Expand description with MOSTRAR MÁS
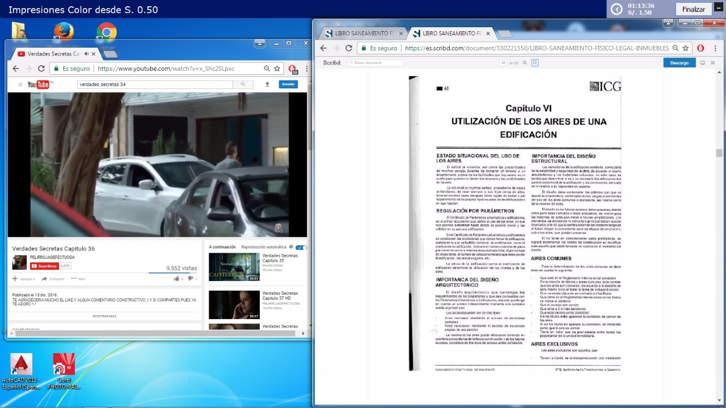Viewport: 726px width, 408px height. coord(104,316)
